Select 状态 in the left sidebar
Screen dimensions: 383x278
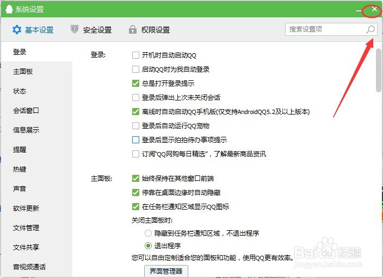(37, 91)
